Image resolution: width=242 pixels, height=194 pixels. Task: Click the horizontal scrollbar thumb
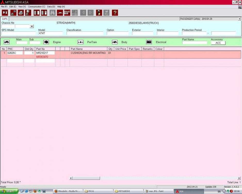(86, 178)
